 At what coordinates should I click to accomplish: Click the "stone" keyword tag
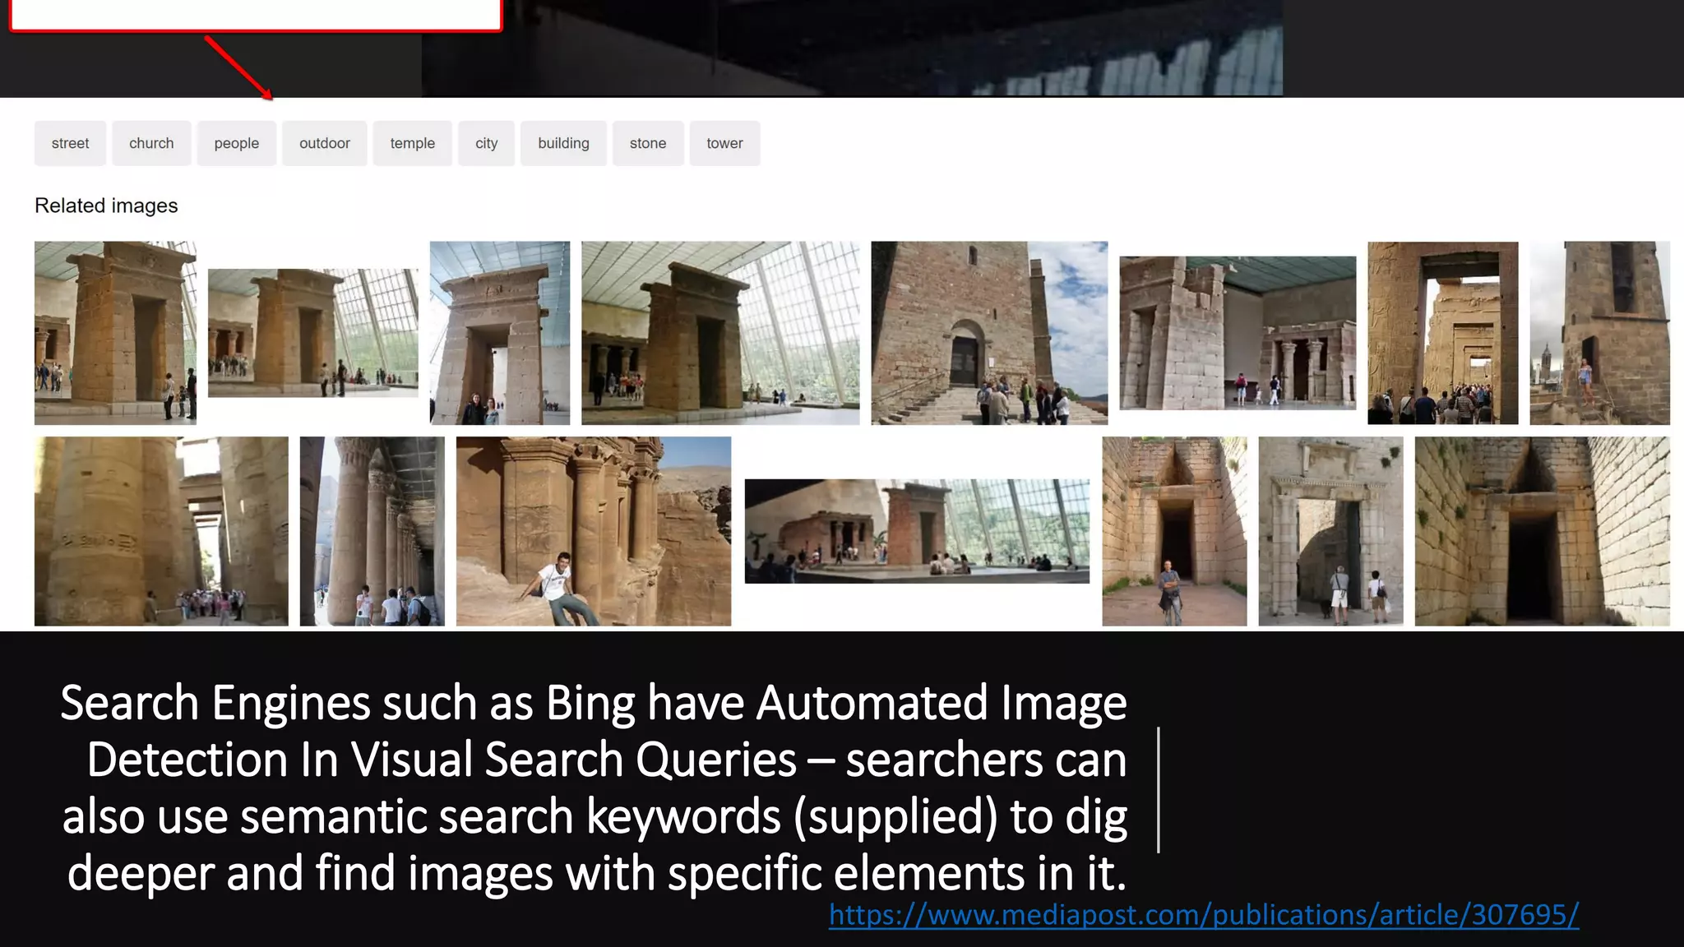point(648,143)
